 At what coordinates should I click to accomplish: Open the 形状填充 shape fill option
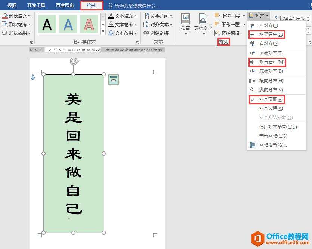pyautogui.click(x=16, y=16)
